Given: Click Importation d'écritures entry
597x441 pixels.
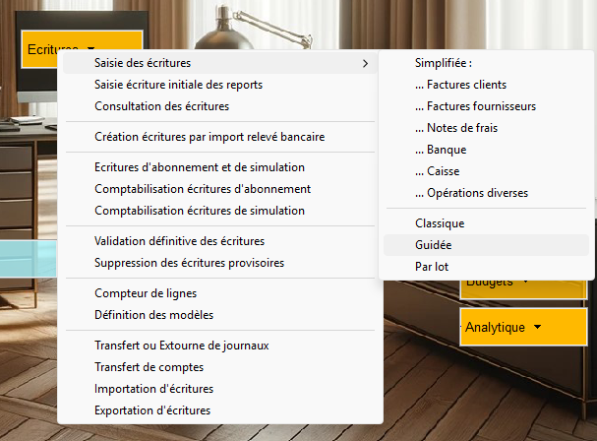Looking at the screenshot, I should pos(153,389).
